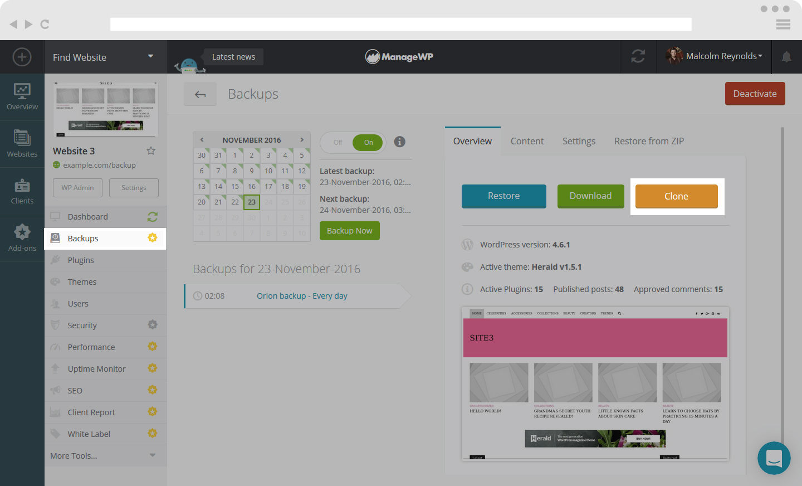Switch backups toggle to On
The height and width of the screenshot is (486, 802).
coord(368,143)
